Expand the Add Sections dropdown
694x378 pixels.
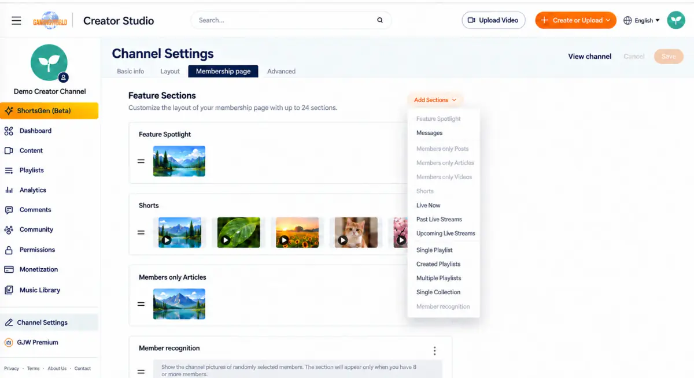435,100
